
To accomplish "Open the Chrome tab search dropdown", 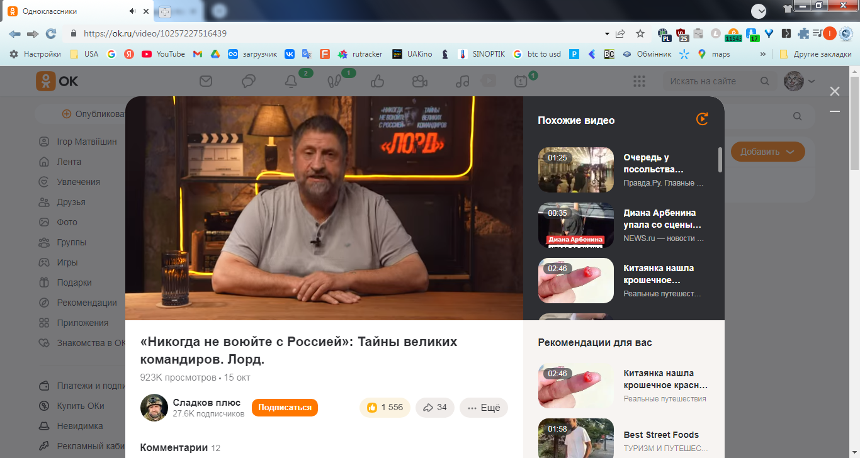I will tap(759, 11).
